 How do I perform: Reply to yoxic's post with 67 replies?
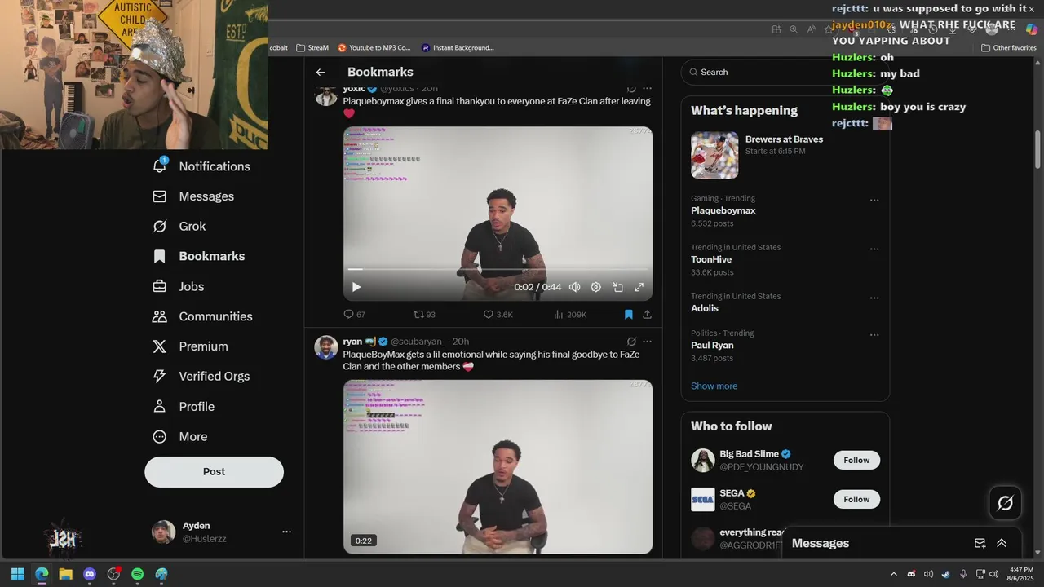pyautogui.click(x=354, y=314)
